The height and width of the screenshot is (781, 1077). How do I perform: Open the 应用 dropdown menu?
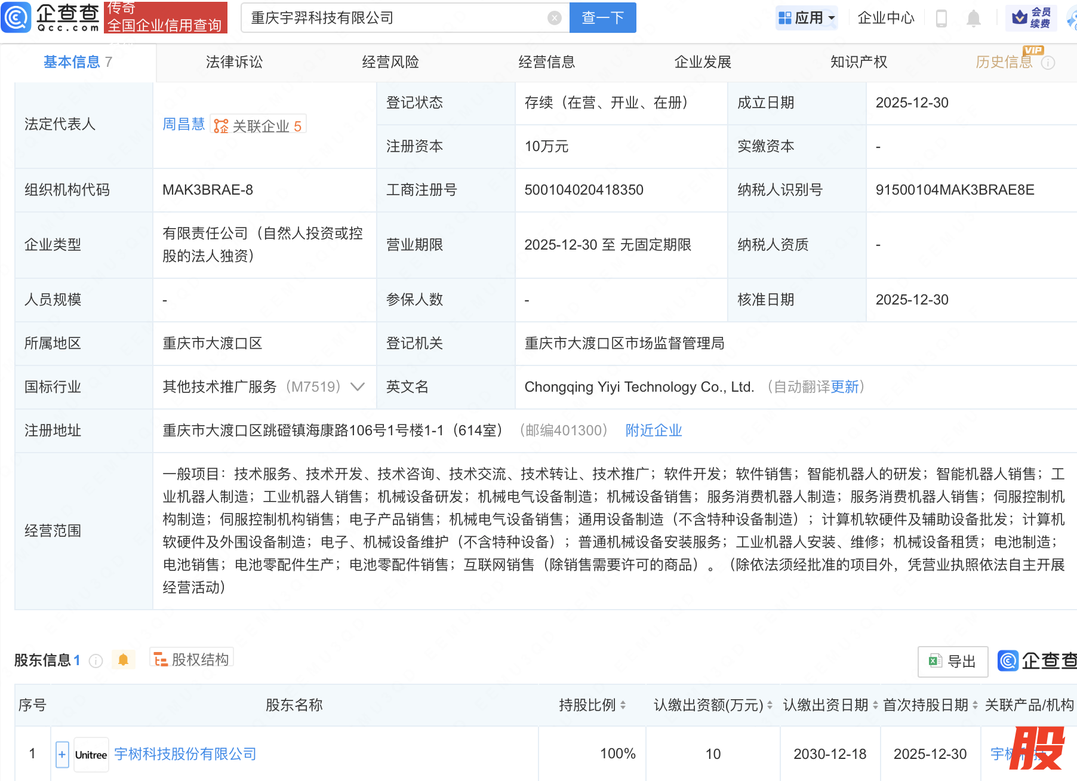coord(807,18)
